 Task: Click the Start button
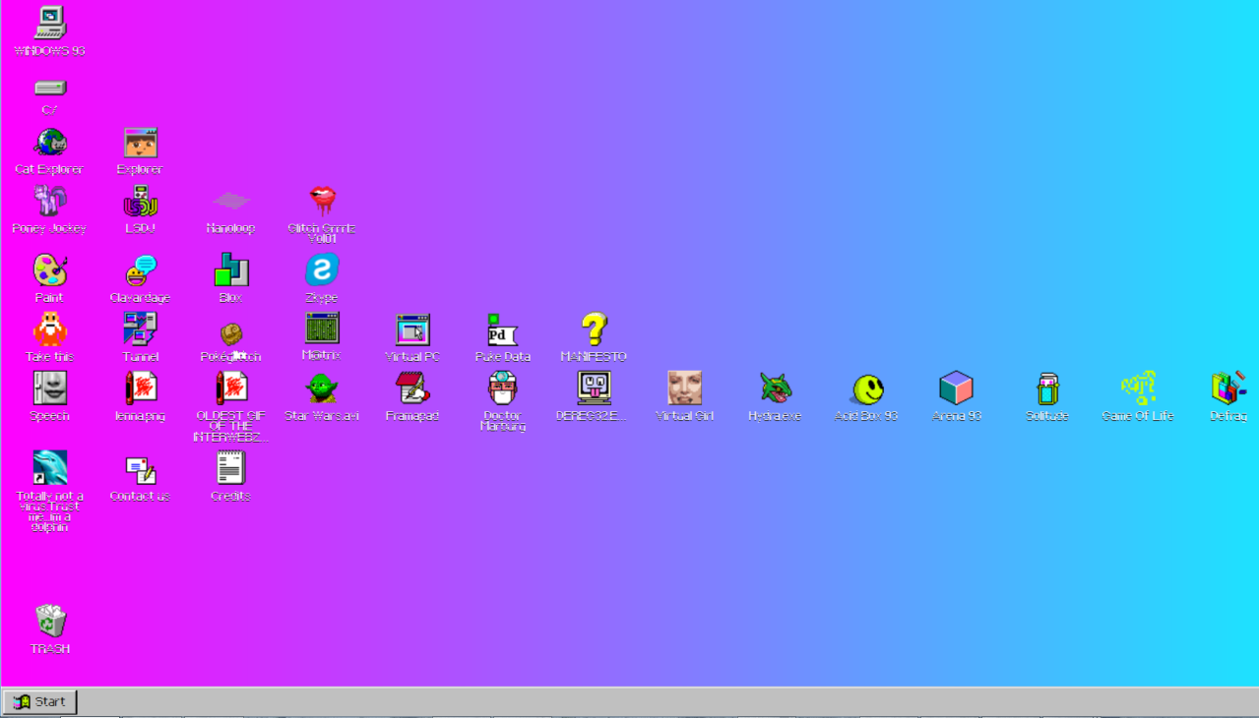pos(39,701)
